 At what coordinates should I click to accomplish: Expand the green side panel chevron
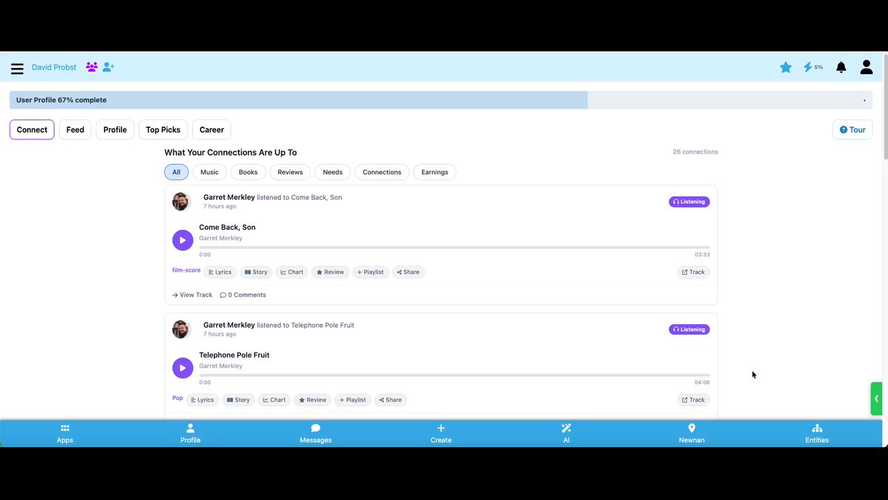pos(877,399)
